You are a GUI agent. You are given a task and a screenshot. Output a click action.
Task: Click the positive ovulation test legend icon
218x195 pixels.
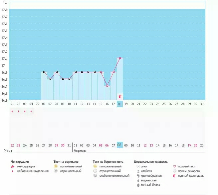click(x=56, y=166)
